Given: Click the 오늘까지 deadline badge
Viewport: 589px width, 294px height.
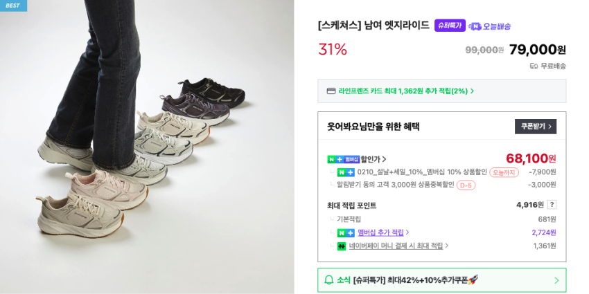Looking at the screenshot, I should tap(504, 172).
